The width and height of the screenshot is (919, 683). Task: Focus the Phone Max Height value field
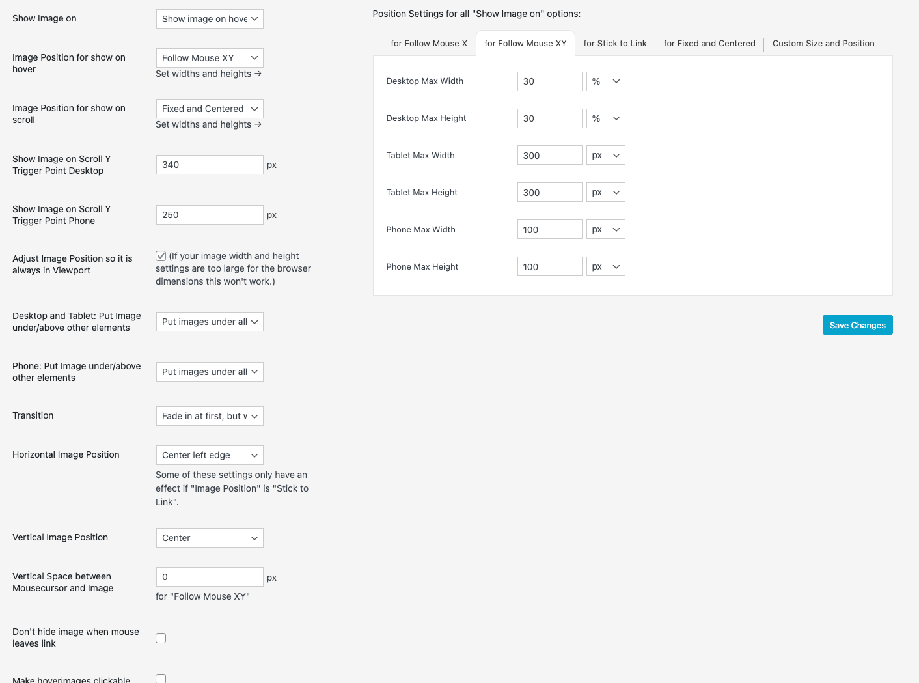coord(549,267)
